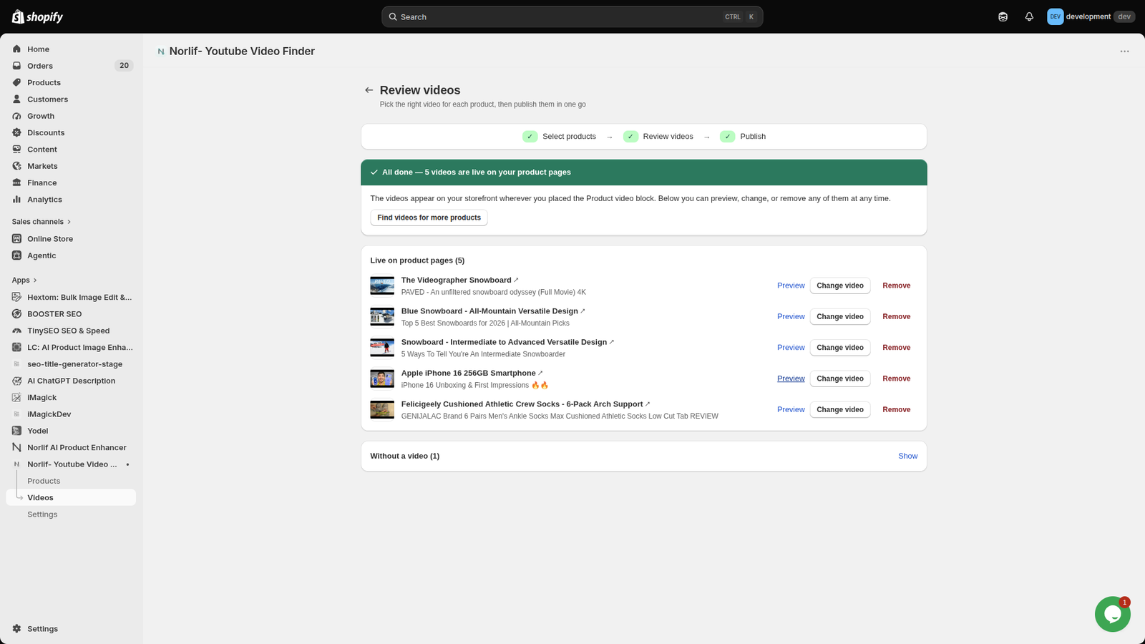This screenshot has width=1145, height=644.
Task: Click the Hextom Bulk Image Edit app icon
Action: (17, 297)
